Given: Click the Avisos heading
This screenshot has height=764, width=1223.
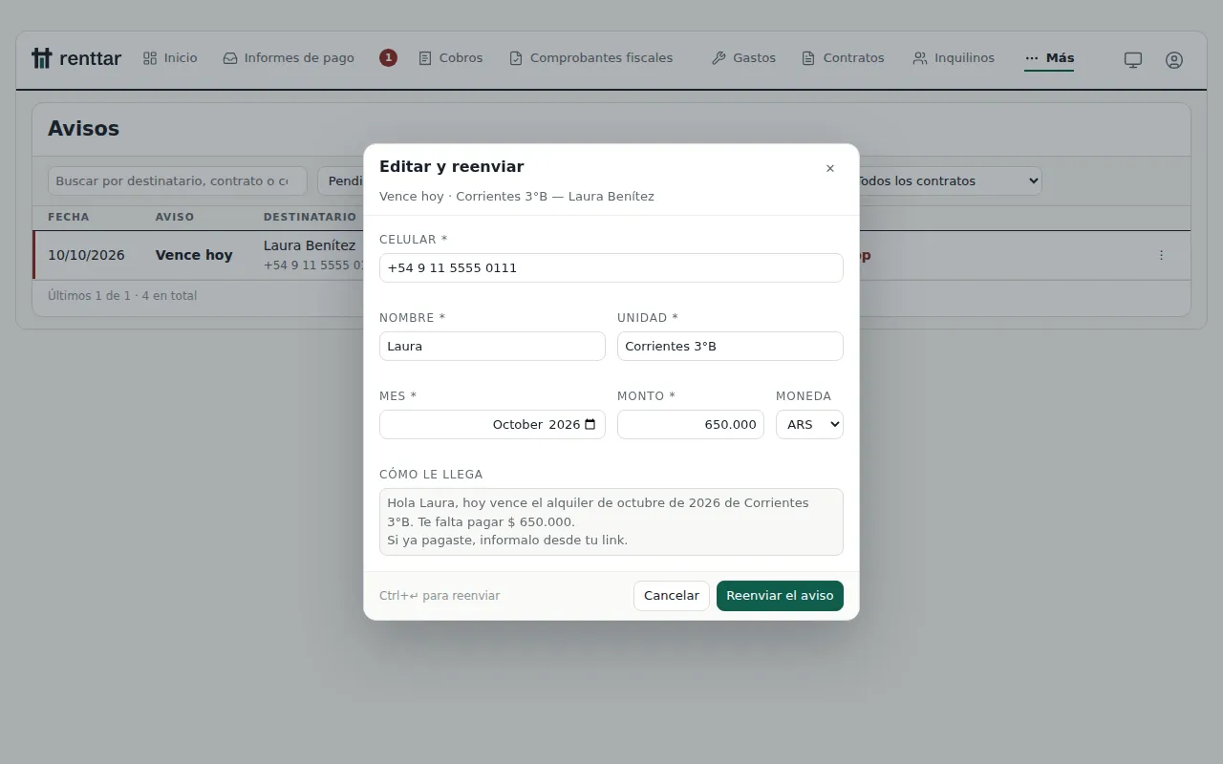Looking at the screenshot, I should click(83, 129).
